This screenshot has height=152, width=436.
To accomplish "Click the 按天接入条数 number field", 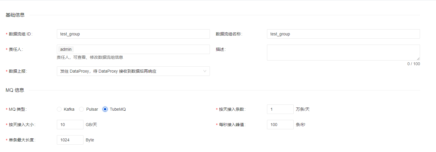I will click(280, 109).
